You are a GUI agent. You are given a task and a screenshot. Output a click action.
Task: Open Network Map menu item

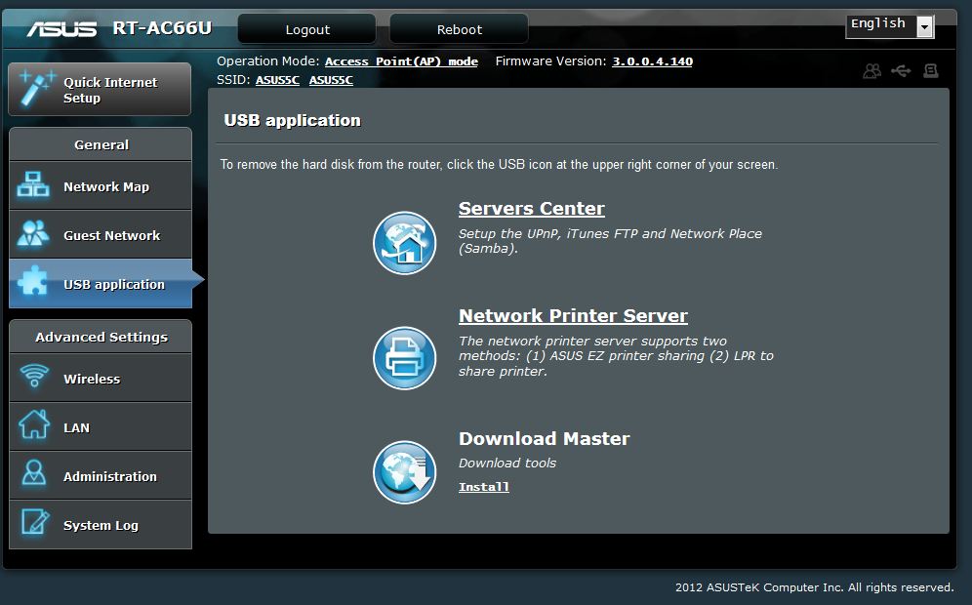[101, 185]
